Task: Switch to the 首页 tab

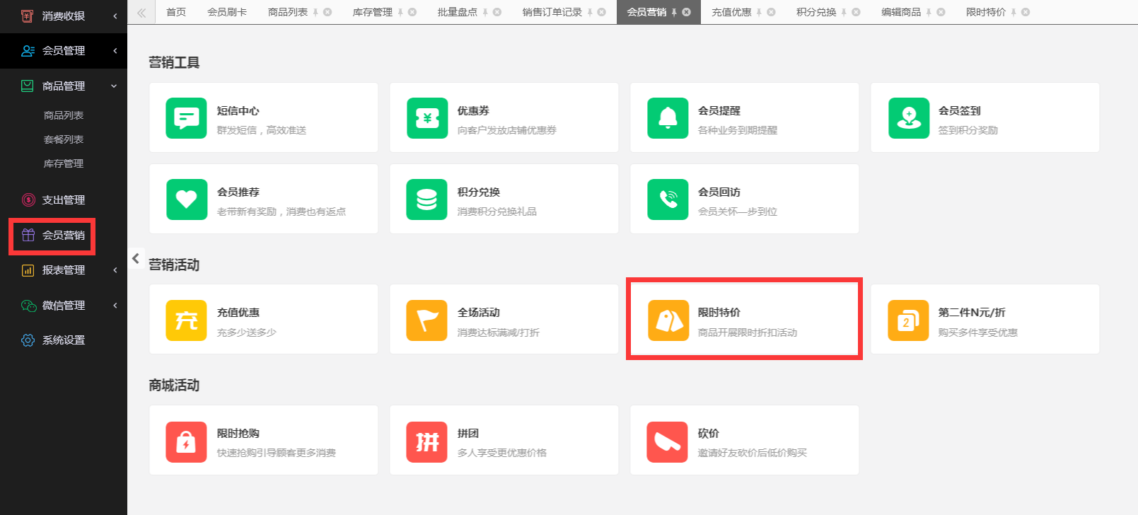Action: [x=176, y=12]
